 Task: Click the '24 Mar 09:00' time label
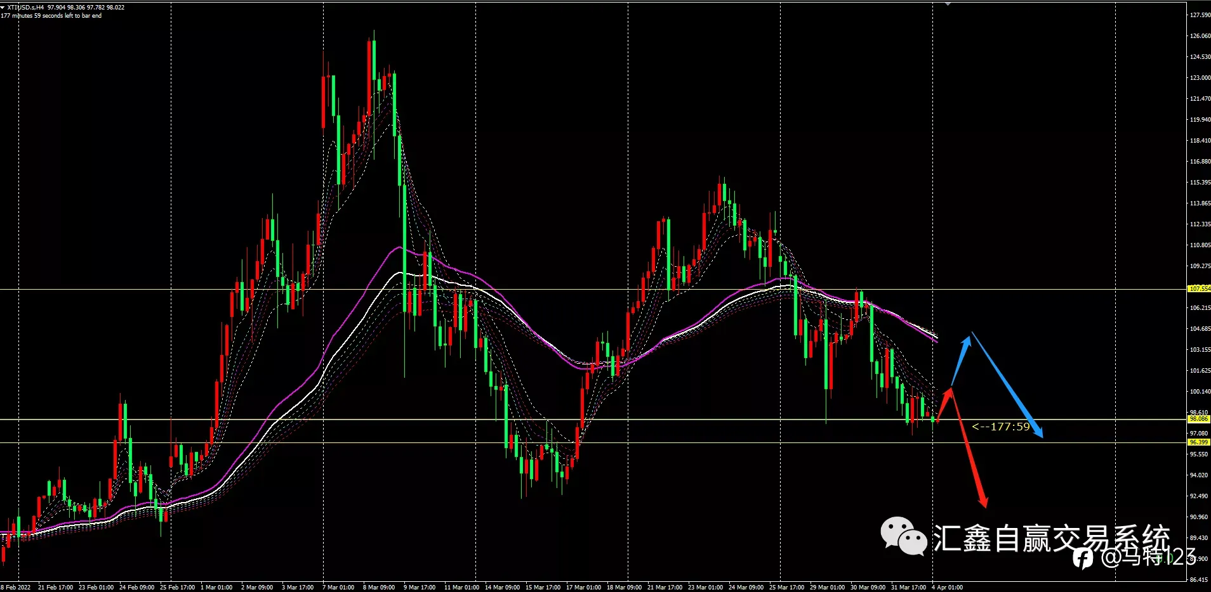pos(746,588)
